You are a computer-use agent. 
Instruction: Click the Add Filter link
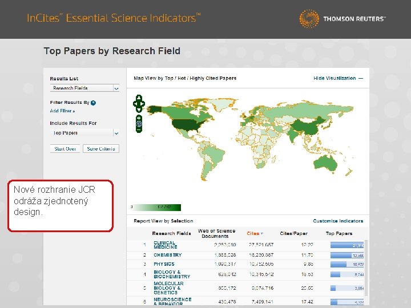click(x=62, y=111)
